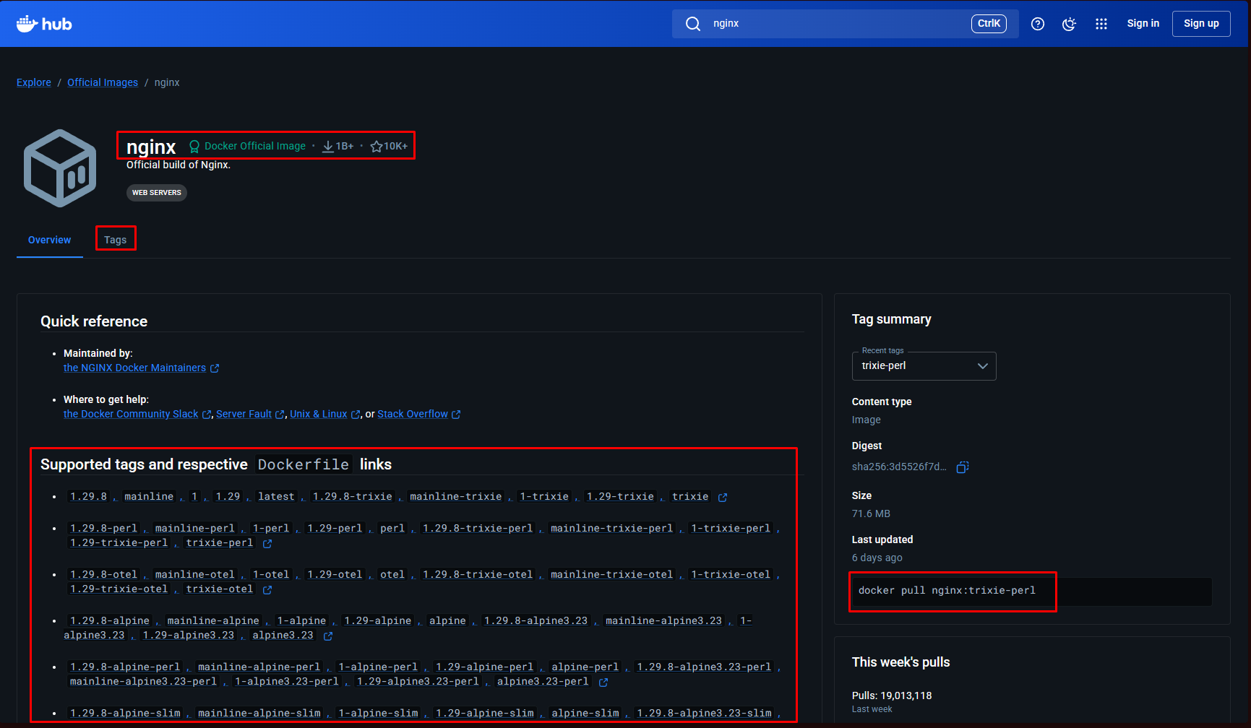Click the 1.29.8-alpine tag
The width and height of the screenshot is (1251, 728).
(110, 621)
